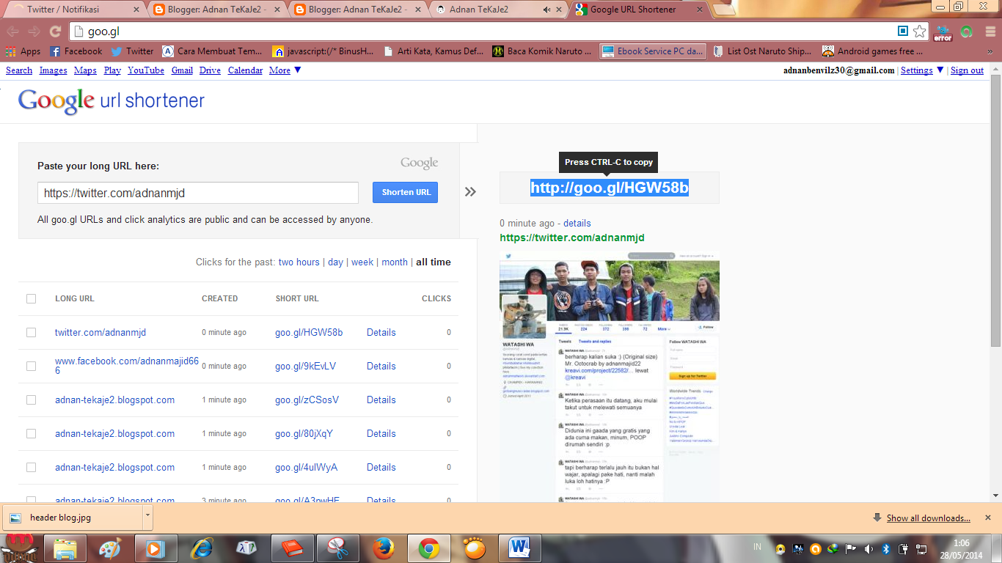
Task: Open Snipping Tool from taskbar
Action: tap(337, 548)
